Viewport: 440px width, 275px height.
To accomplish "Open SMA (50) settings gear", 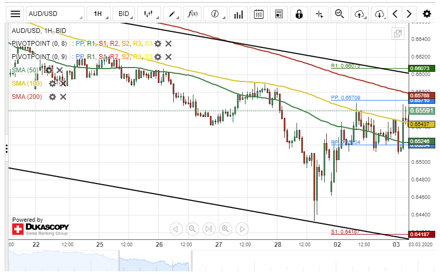I will coord(49,70).
